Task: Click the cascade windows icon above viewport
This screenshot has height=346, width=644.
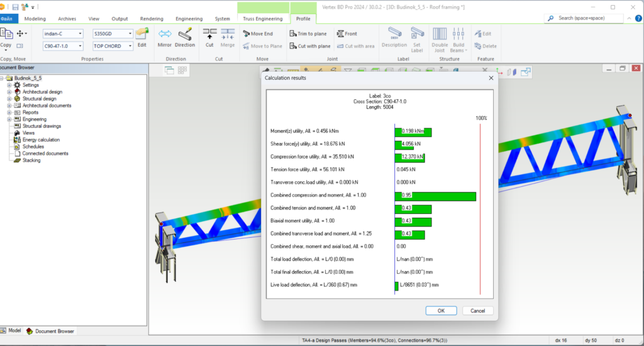Action: point(169,70)
